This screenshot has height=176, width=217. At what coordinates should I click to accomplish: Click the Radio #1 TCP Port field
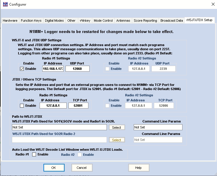point(78,106)
